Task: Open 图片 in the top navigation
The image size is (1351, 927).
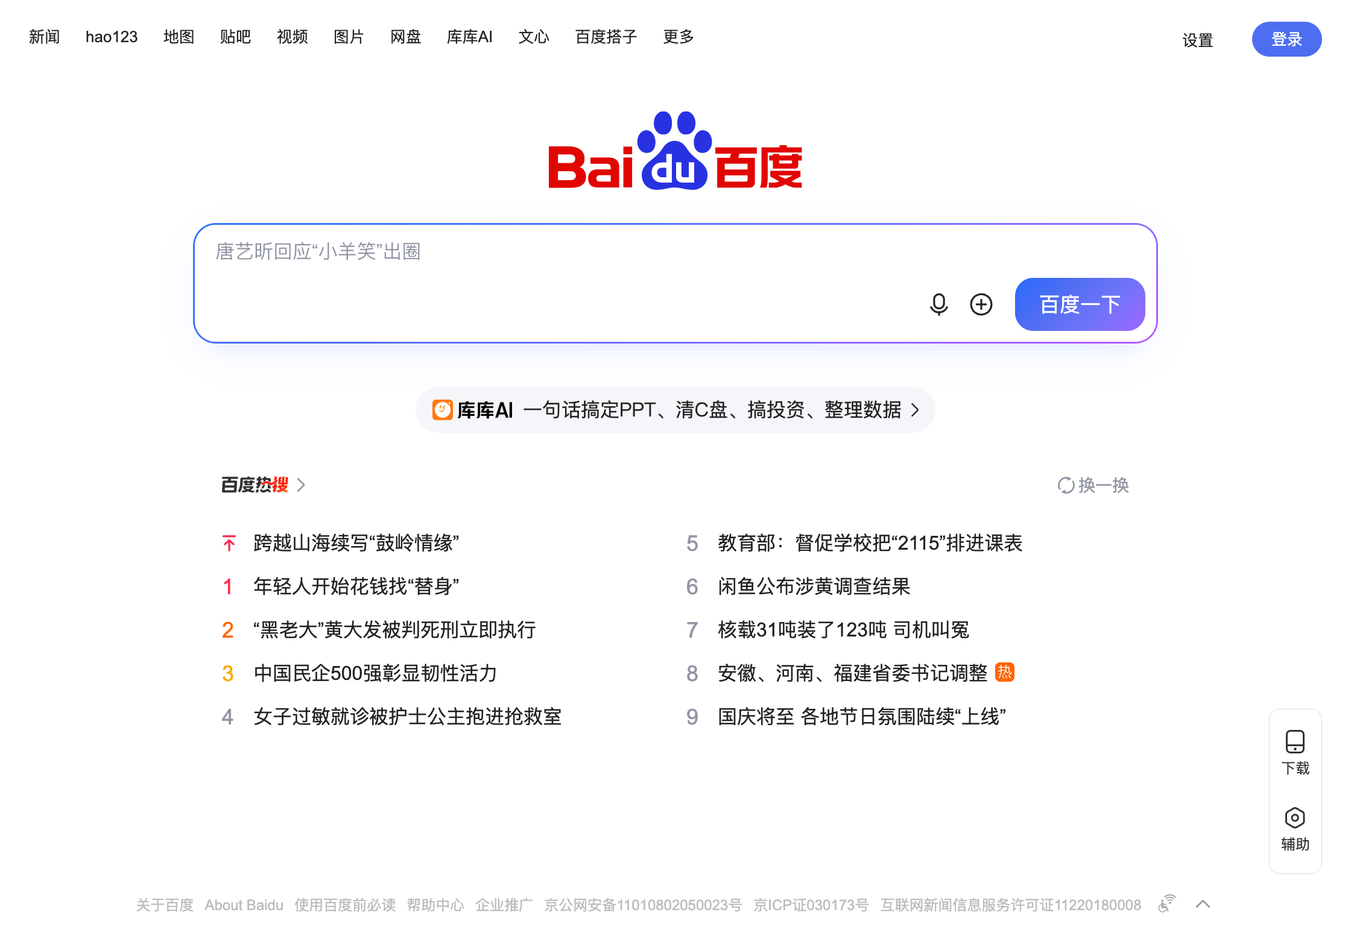Action: click(349, 37)
